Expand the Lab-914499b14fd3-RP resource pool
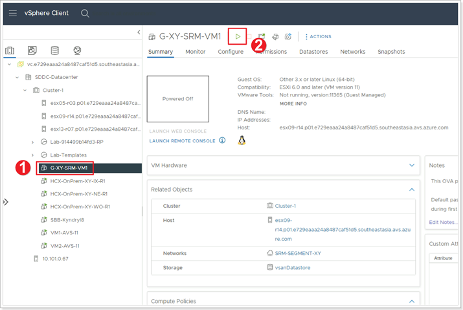The height and width of the screenshot is (310, 463). tap(32, 142)
